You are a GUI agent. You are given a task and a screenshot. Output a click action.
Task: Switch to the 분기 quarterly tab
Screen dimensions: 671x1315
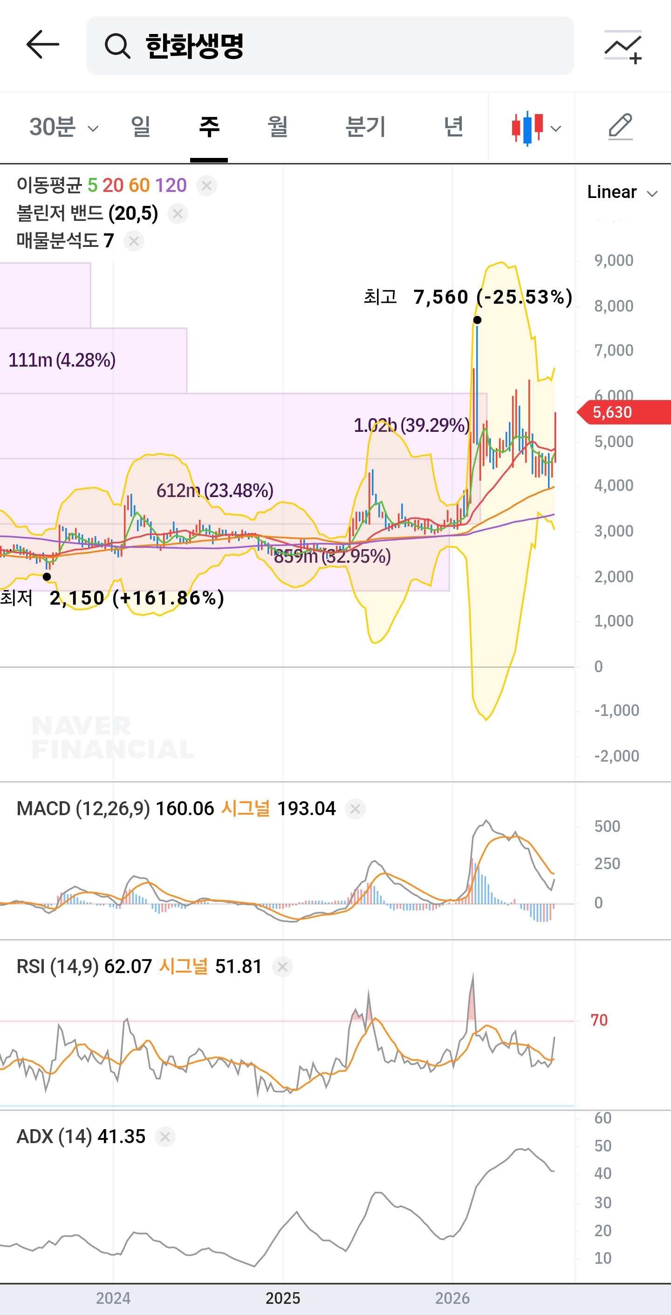tap(365, 127)
